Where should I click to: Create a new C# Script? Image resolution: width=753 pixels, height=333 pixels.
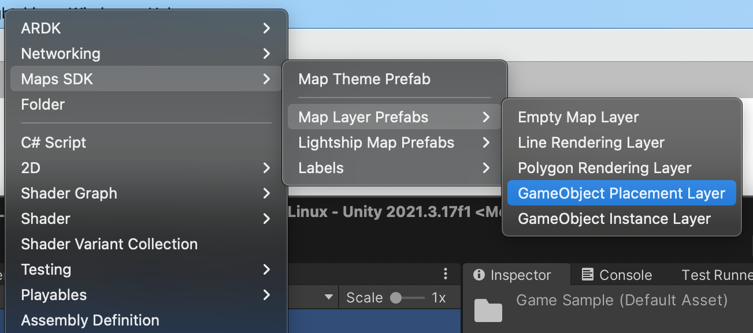click(146, 143)
